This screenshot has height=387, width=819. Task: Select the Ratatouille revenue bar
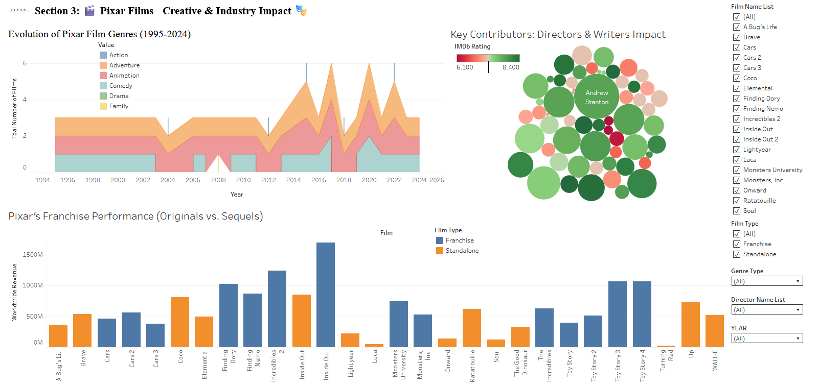(x=472, y=328)
